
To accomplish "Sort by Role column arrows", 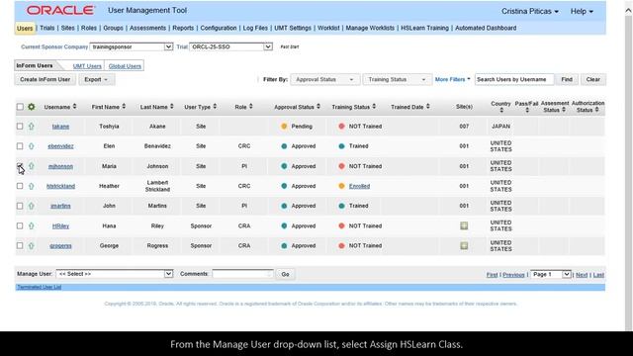I will click(250, 107).
